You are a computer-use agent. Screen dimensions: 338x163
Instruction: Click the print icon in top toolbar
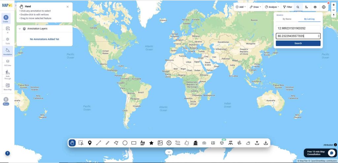click(x=315, y=7)
